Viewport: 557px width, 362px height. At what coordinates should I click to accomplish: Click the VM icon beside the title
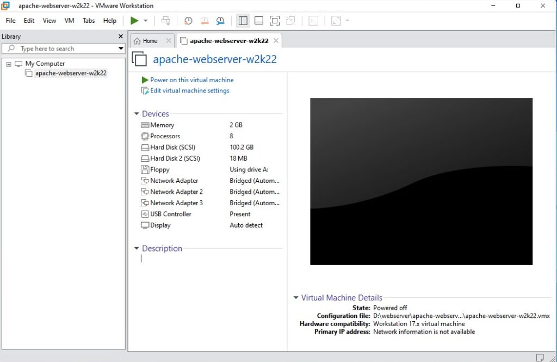coord(139,59)
